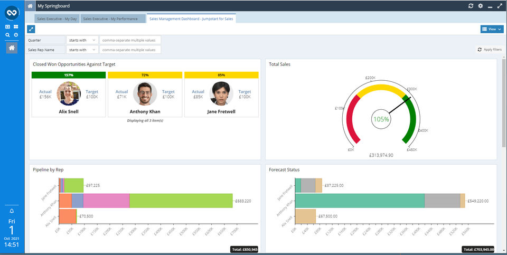This screenshot has width=507, height=255.
Task: Open the search icon in the left sidebar
Action: click(x=7, y=34)
